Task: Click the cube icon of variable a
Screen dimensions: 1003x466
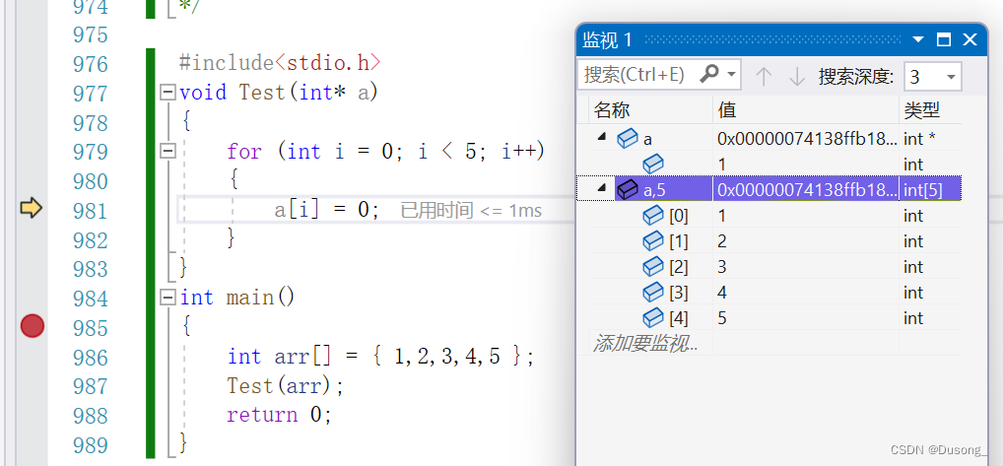Action: click(628, 138)
